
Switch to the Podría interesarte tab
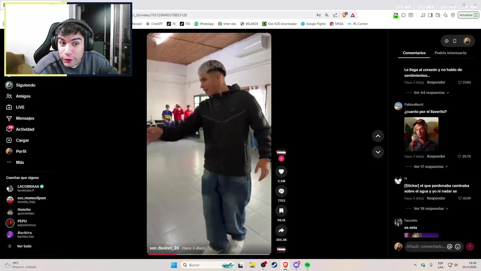[x=450, y=53]
